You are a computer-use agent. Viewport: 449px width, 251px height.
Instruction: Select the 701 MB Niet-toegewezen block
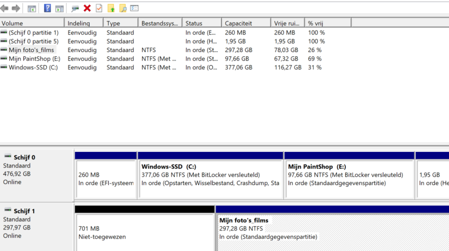pyautogui.click(x=145, y=229)
